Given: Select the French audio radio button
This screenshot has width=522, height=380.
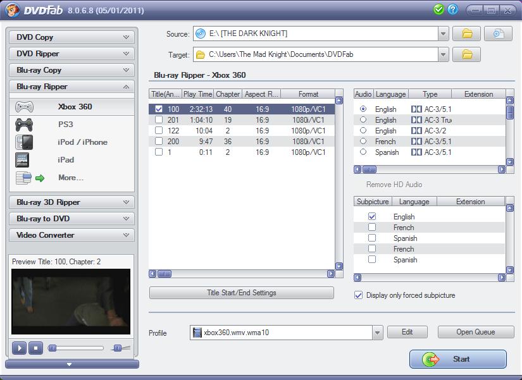Looking at the screenshot, I should point(363,142).
